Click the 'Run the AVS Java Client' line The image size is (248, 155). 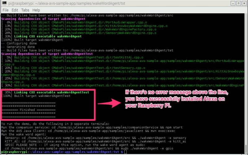88,131
